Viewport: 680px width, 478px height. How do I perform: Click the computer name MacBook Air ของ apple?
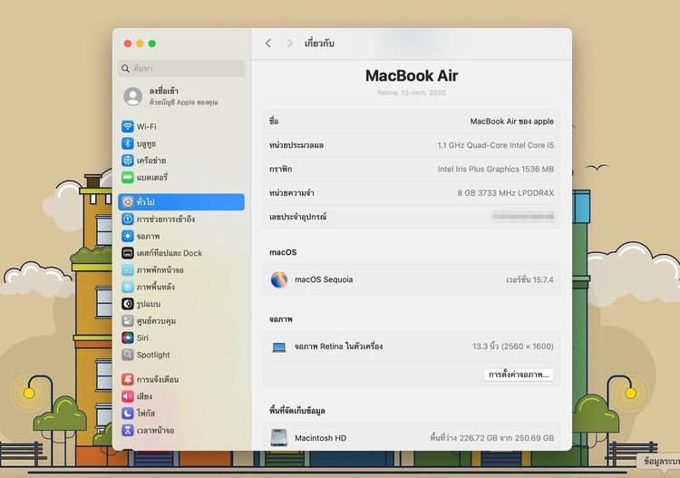tap(511, 122)
